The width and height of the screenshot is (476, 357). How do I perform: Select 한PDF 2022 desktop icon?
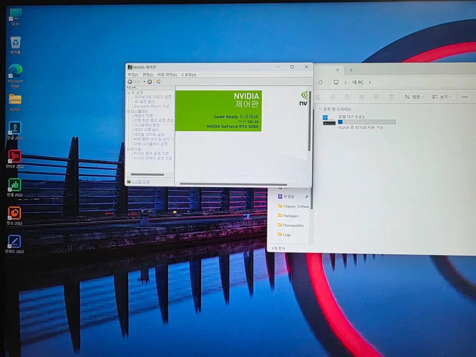(15, 159)
